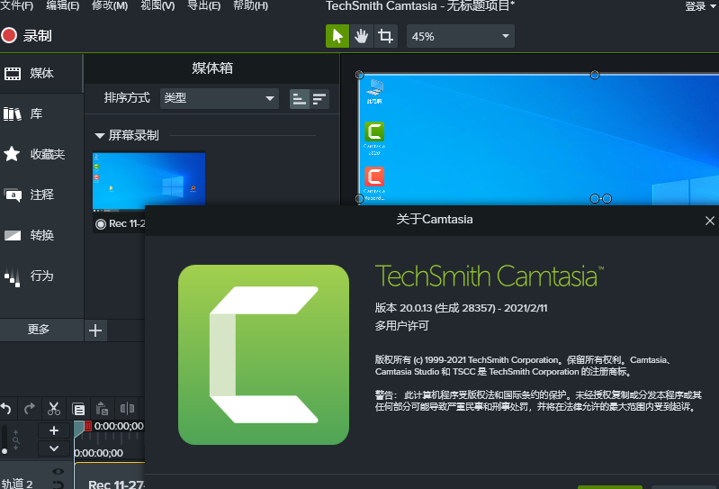The height and width of the screenshot is (489, 719).
Task: Open the 登录 account dropdown
Action: point(700,6)
